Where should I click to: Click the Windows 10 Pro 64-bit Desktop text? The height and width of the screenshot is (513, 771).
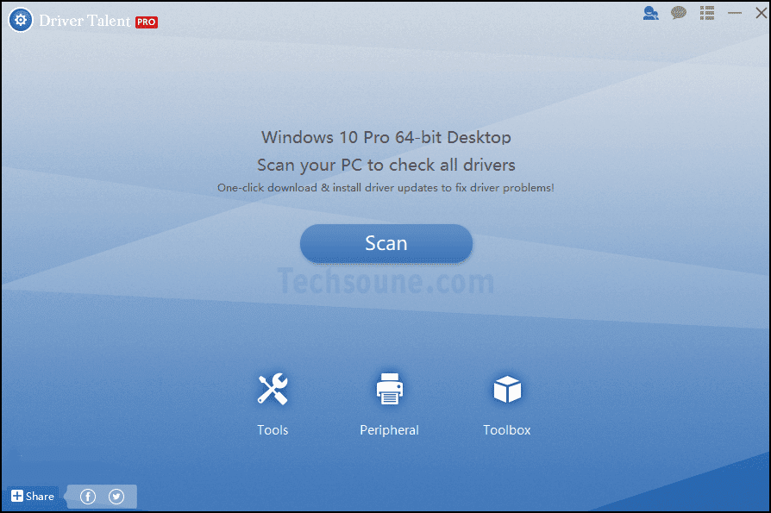(x=386, y=137)
